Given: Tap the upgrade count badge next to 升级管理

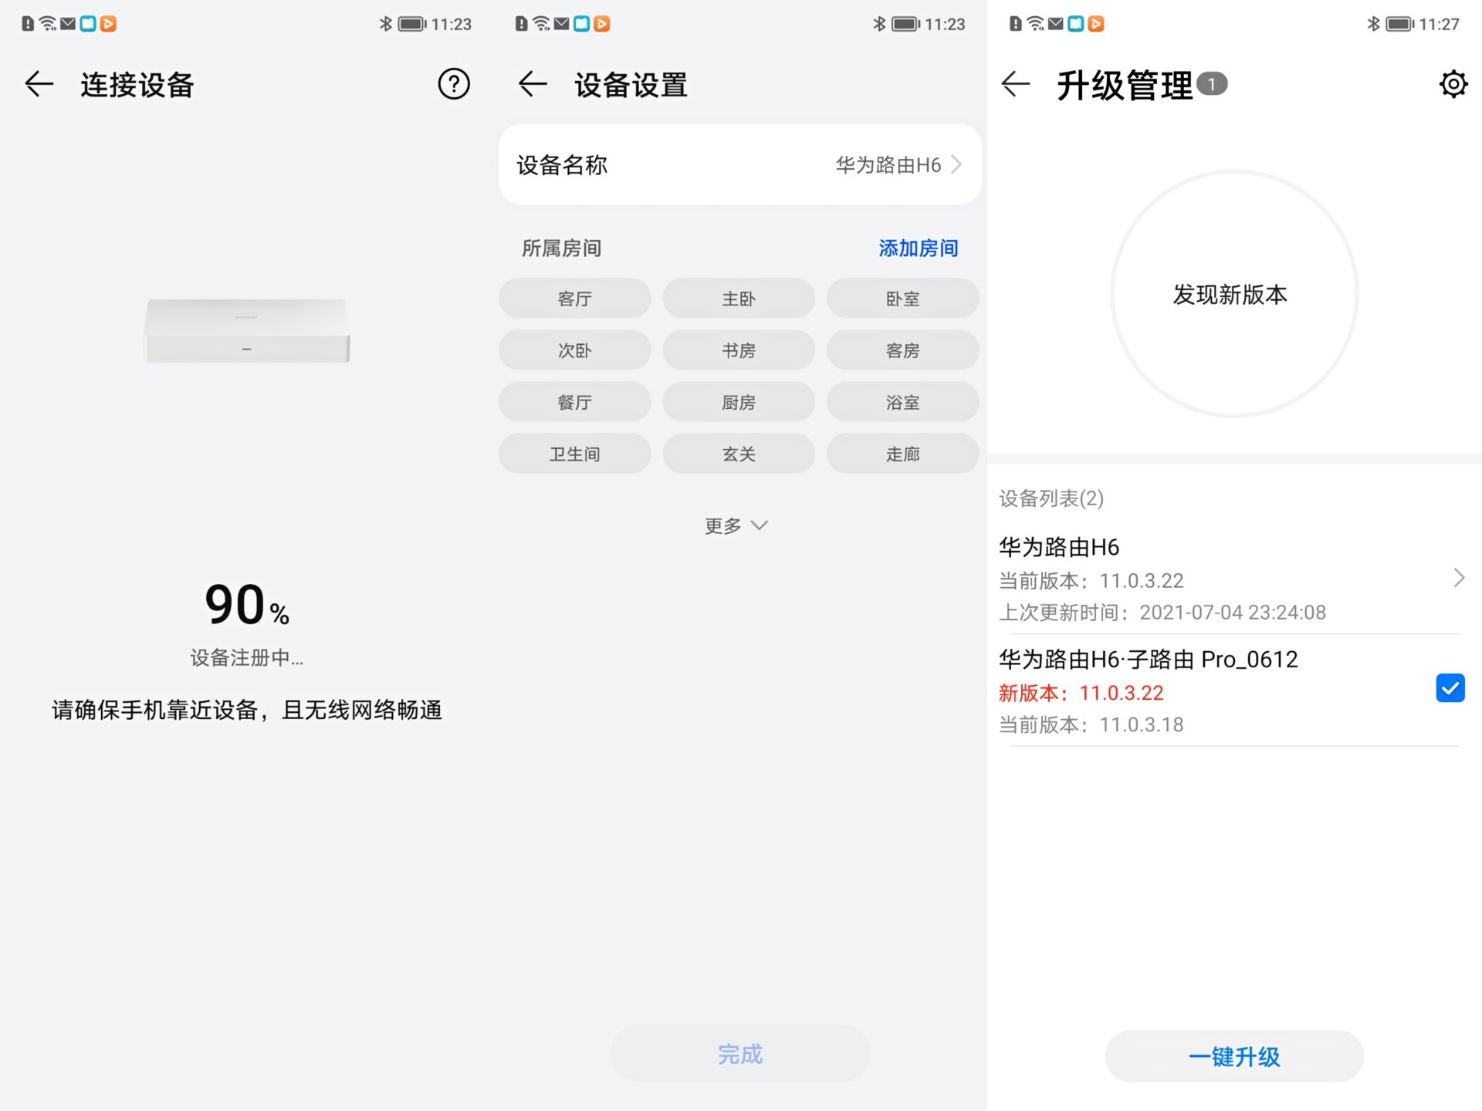Looking at the screenshot, I should (x=1212, y=83).
